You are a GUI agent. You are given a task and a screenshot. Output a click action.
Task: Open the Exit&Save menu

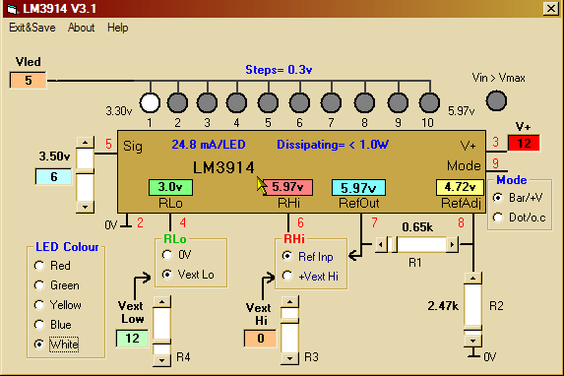coord(32,28)
